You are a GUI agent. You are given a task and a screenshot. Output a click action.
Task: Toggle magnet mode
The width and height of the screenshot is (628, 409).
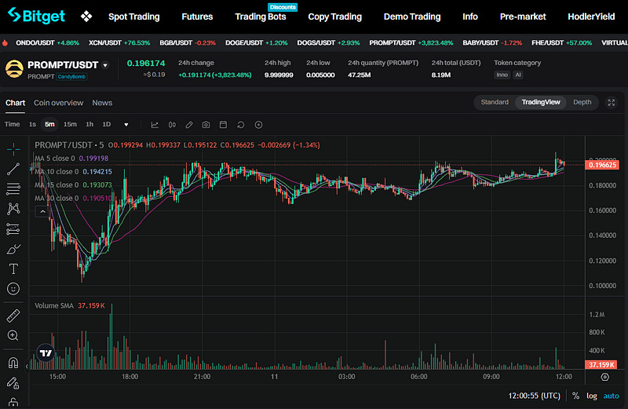(13, 363)
